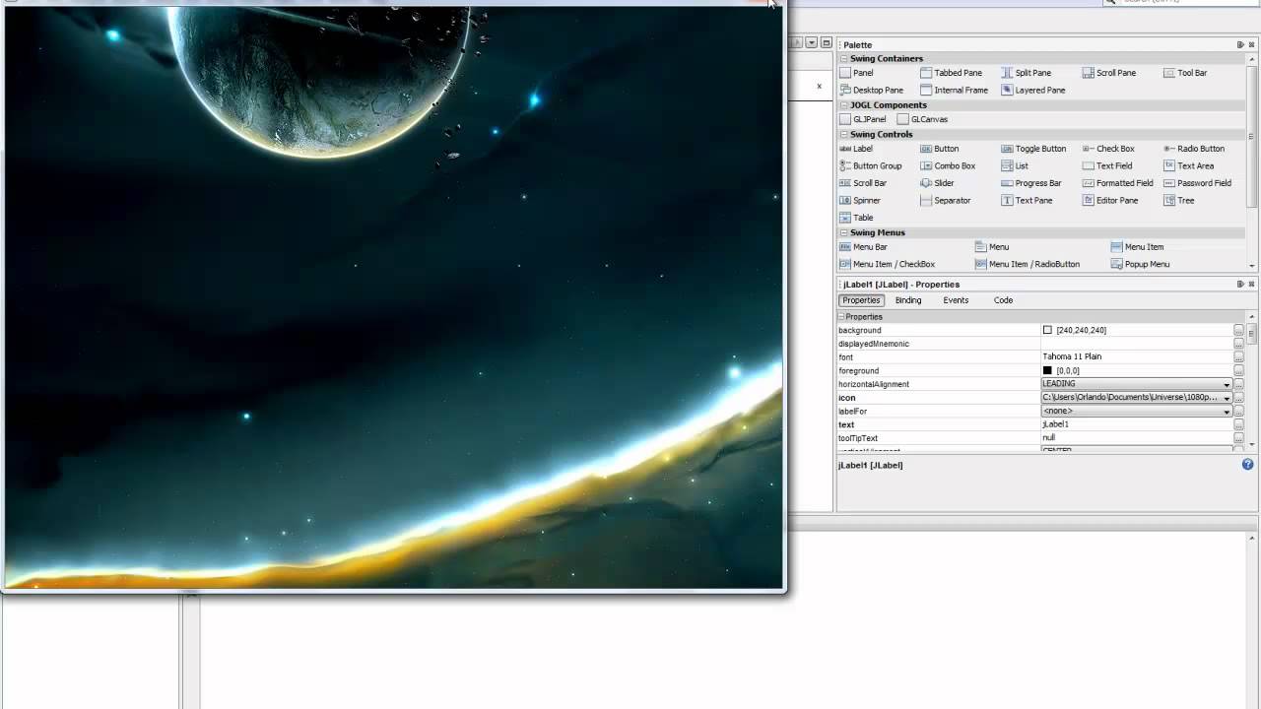Collapse the Swing Controls category
Screen dimensions: 1261x709
pyautogui.click(x=844, y=135)
